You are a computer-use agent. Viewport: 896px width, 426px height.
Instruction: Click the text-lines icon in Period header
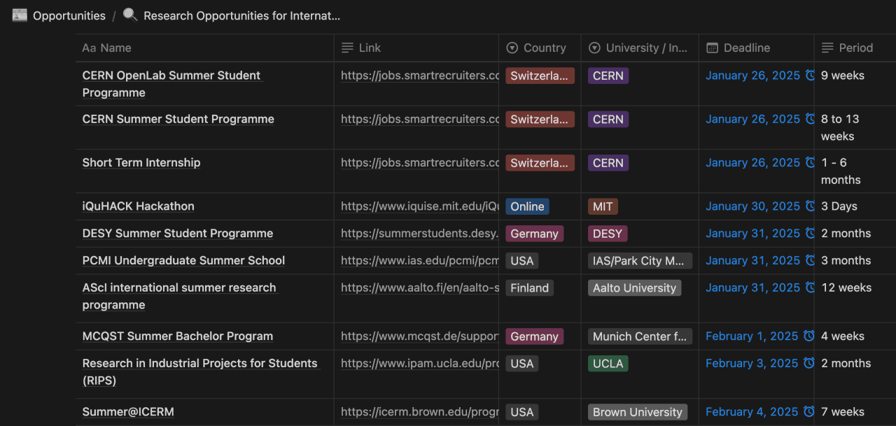point(827,48)
